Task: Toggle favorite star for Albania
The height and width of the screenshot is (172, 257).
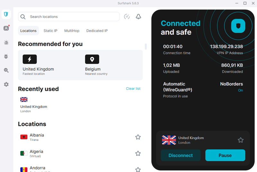Action: [x=138, y=137]
